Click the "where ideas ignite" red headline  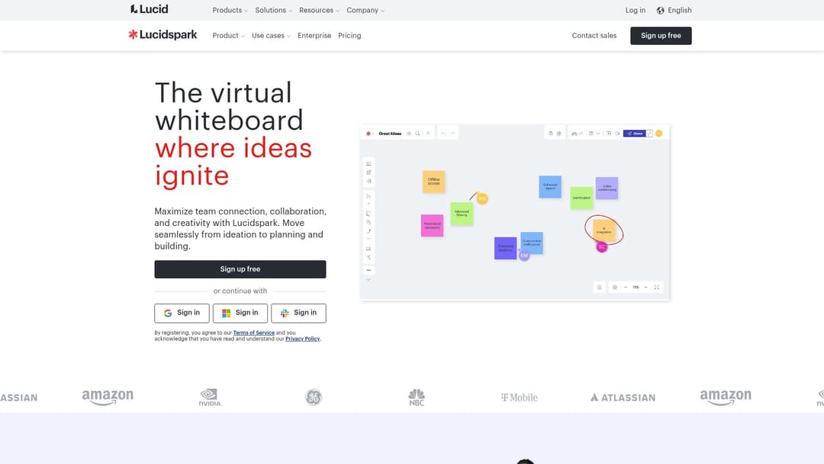point(233,162)
